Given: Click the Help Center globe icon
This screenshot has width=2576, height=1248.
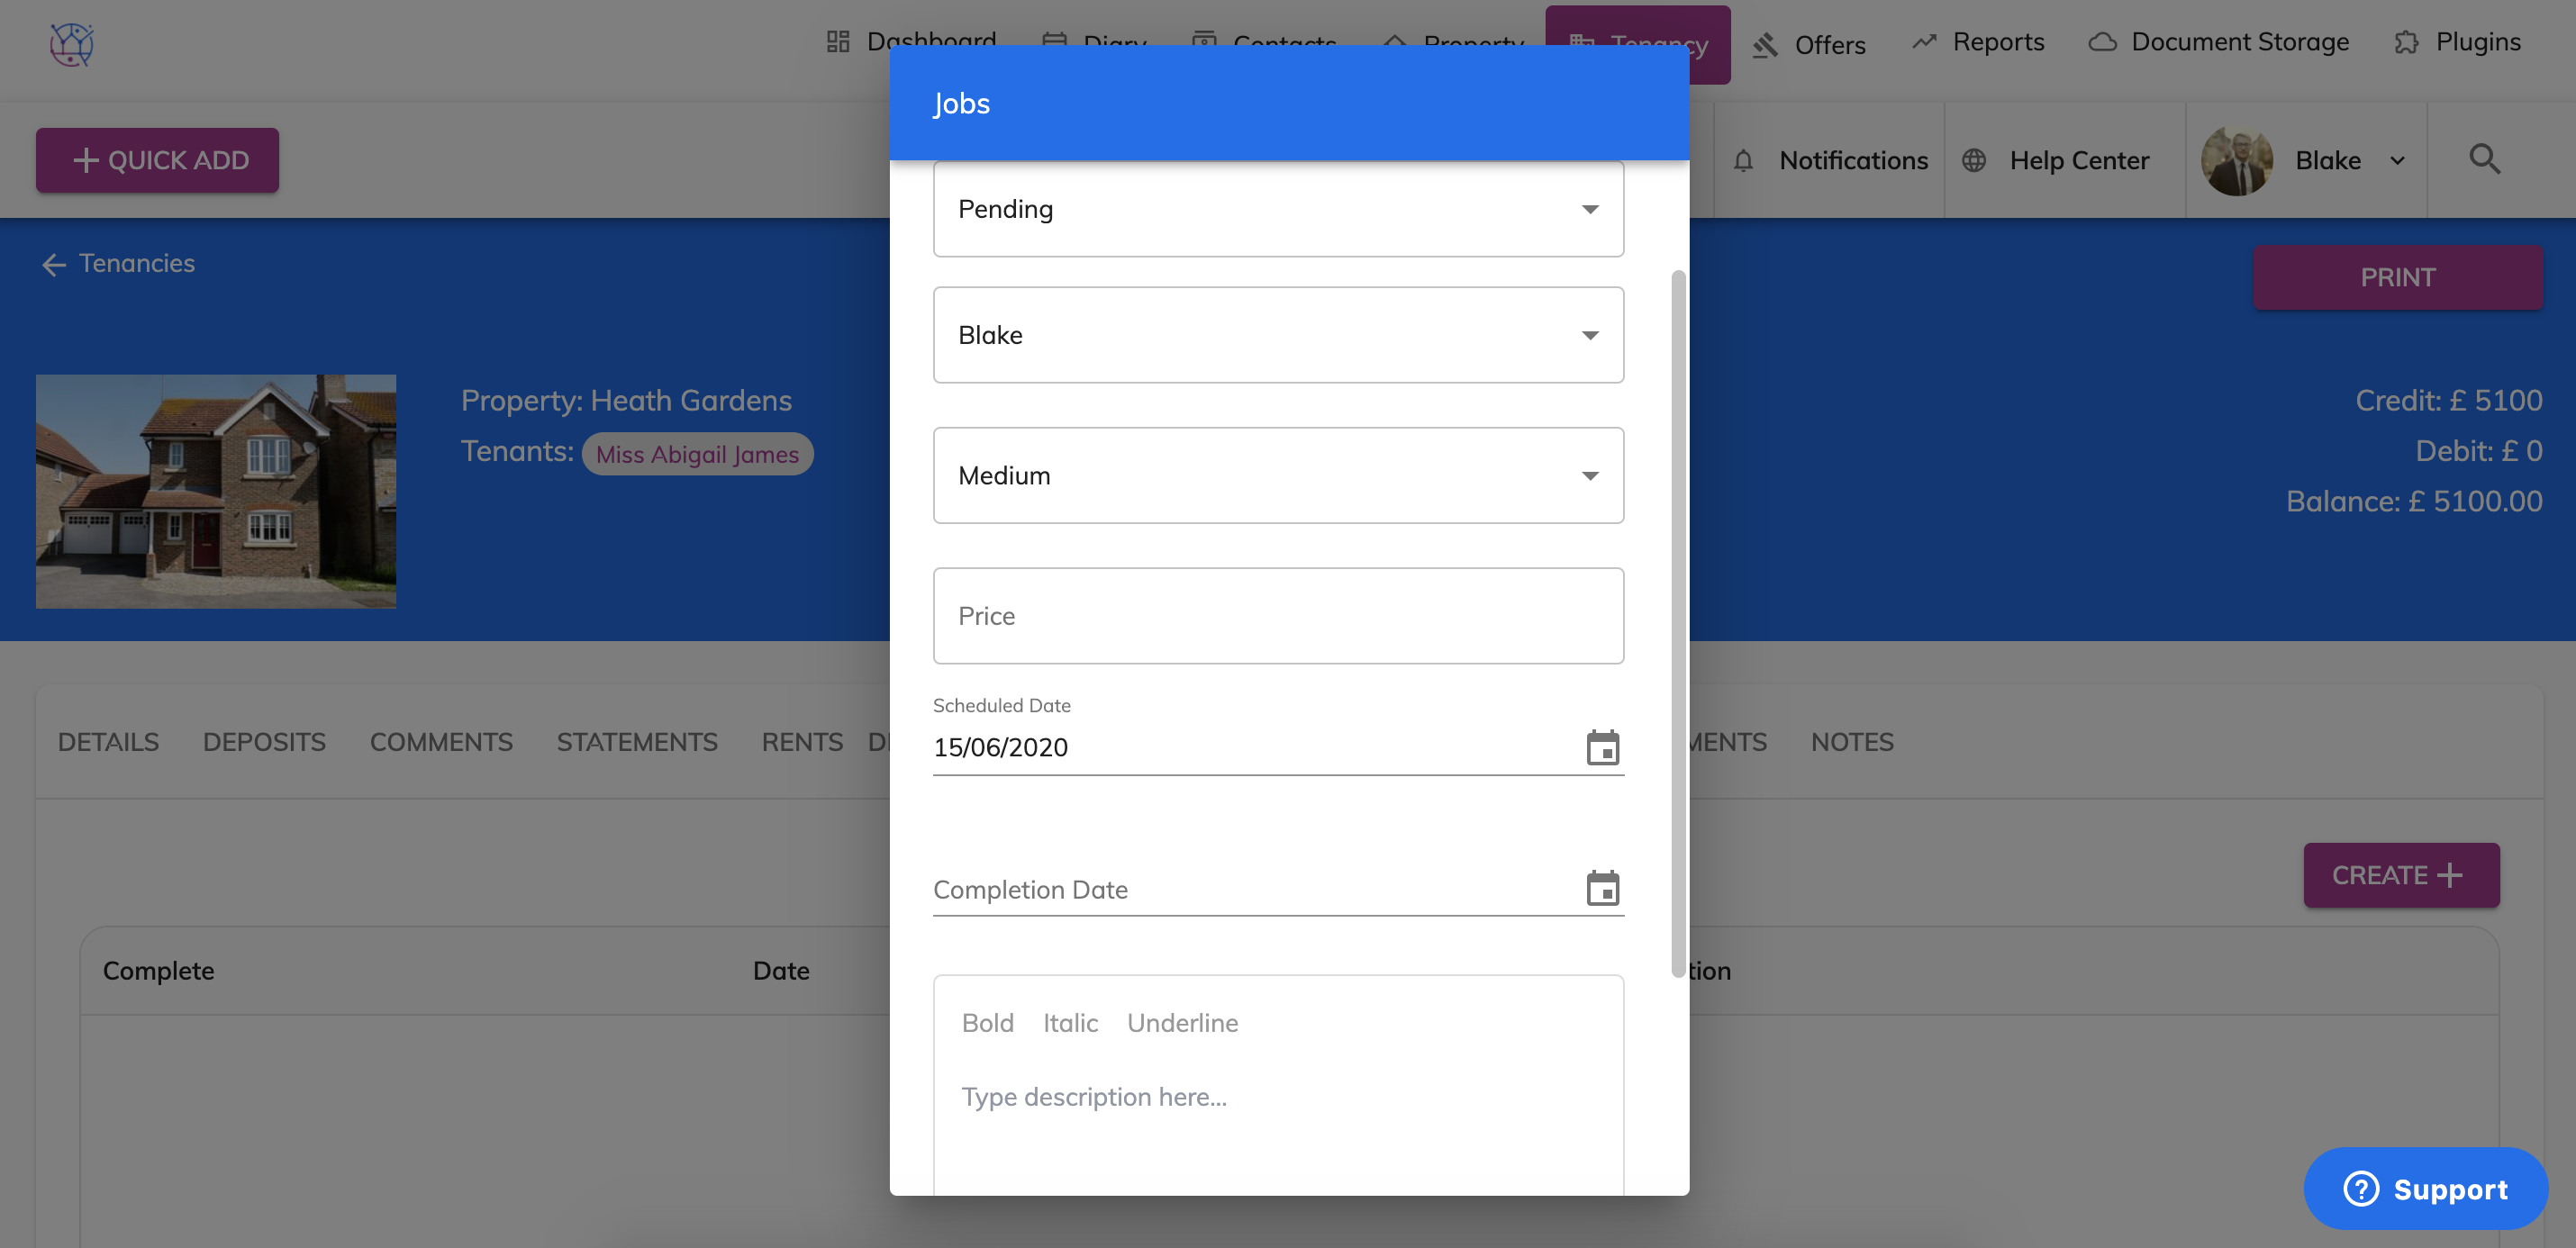Looking at the screenshot, I should [x=1973, y=160].
